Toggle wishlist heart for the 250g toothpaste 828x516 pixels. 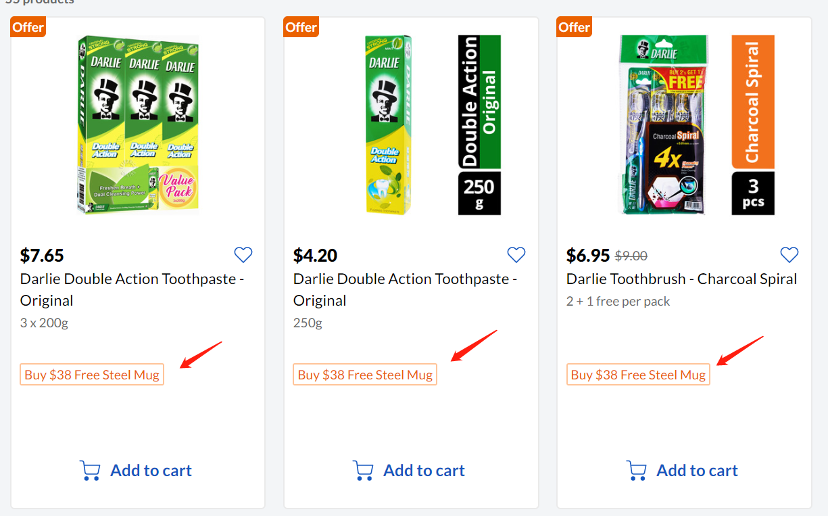(516, 255)
